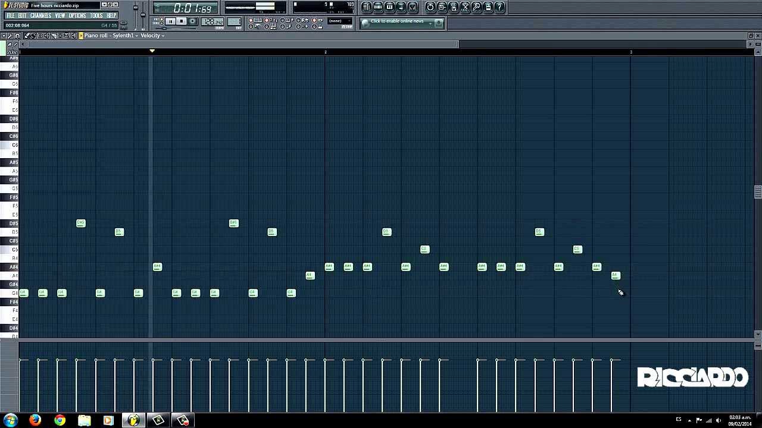The image size is (762, 428).
Task: Open the piano roll window icon
Action: [x=389, y=7]
